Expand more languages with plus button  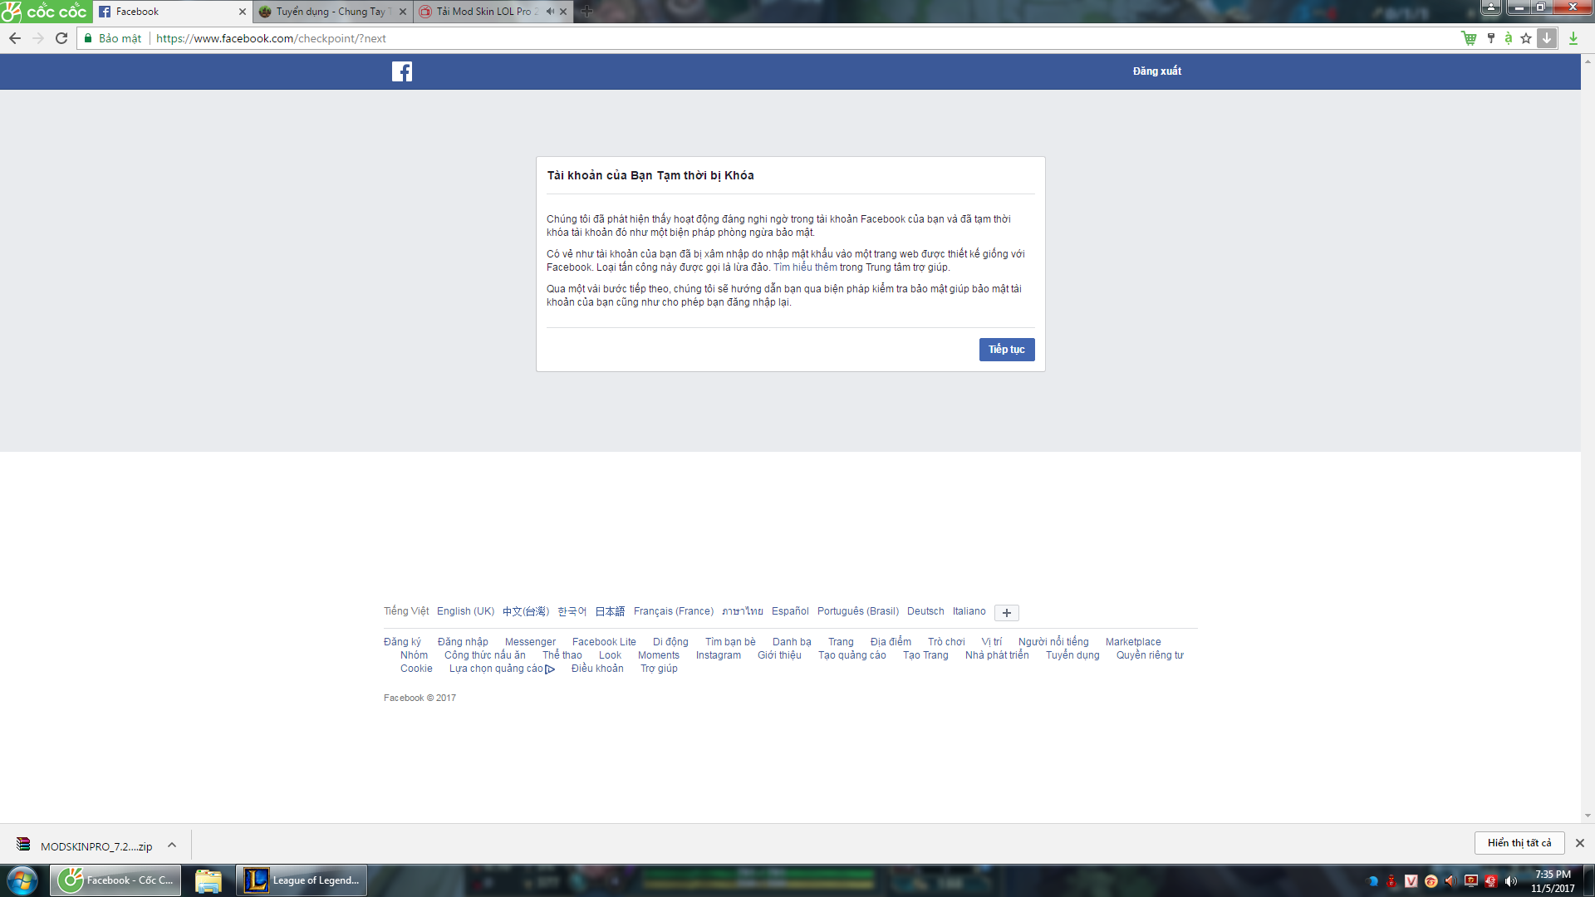click(1006, 613)
